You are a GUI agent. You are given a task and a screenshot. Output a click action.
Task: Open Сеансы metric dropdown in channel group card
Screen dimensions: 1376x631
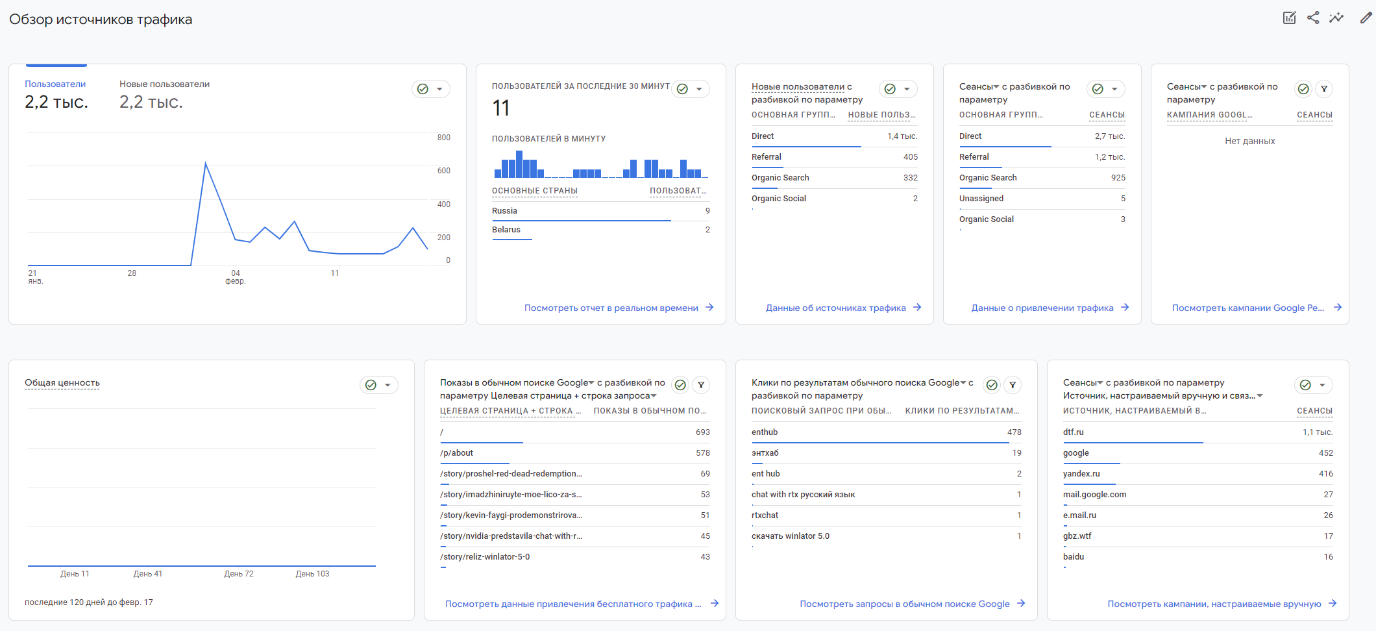(979, 86)
